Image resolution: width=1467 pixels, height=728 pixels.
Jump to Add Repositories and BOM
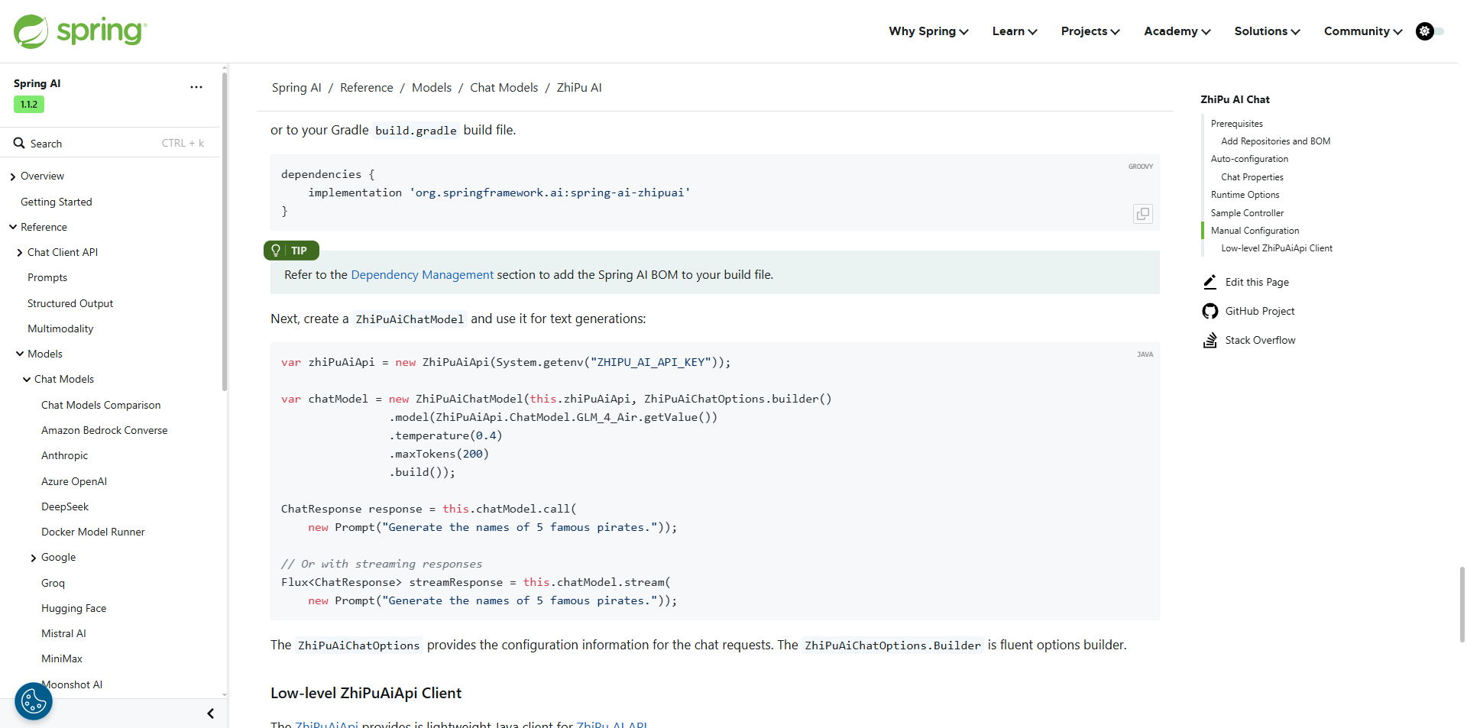pyautogui.click(x=1276, y=141)
